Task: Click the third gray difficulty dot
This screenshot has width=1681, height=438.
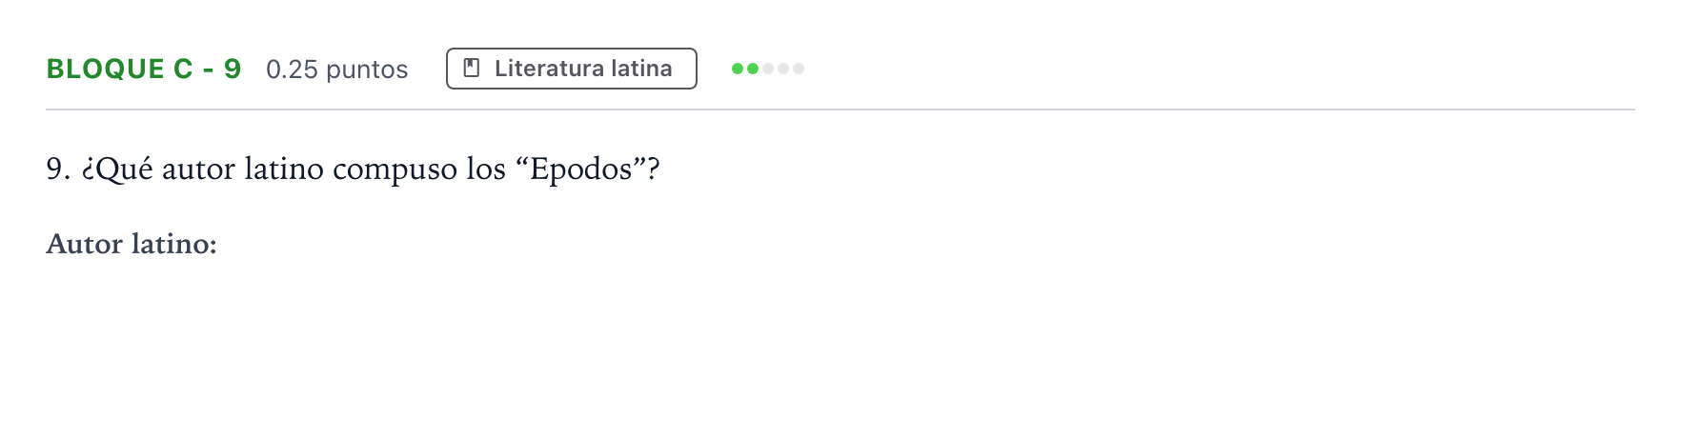Action: tap(768, 69)
